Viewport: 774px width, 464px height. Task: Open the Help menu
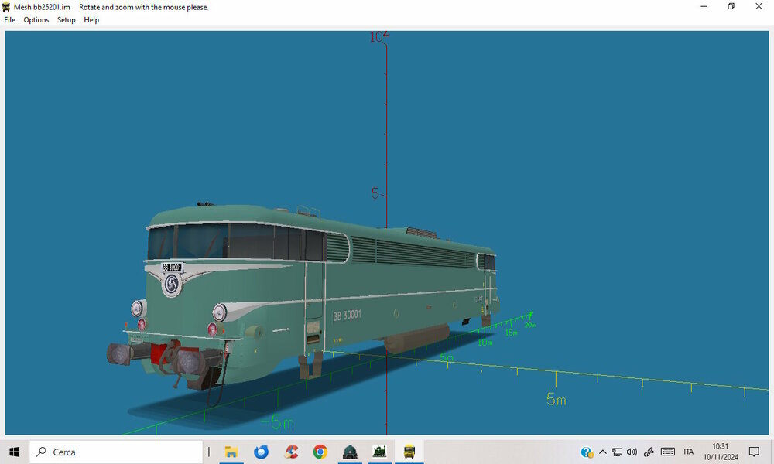[x=91, y=20]
